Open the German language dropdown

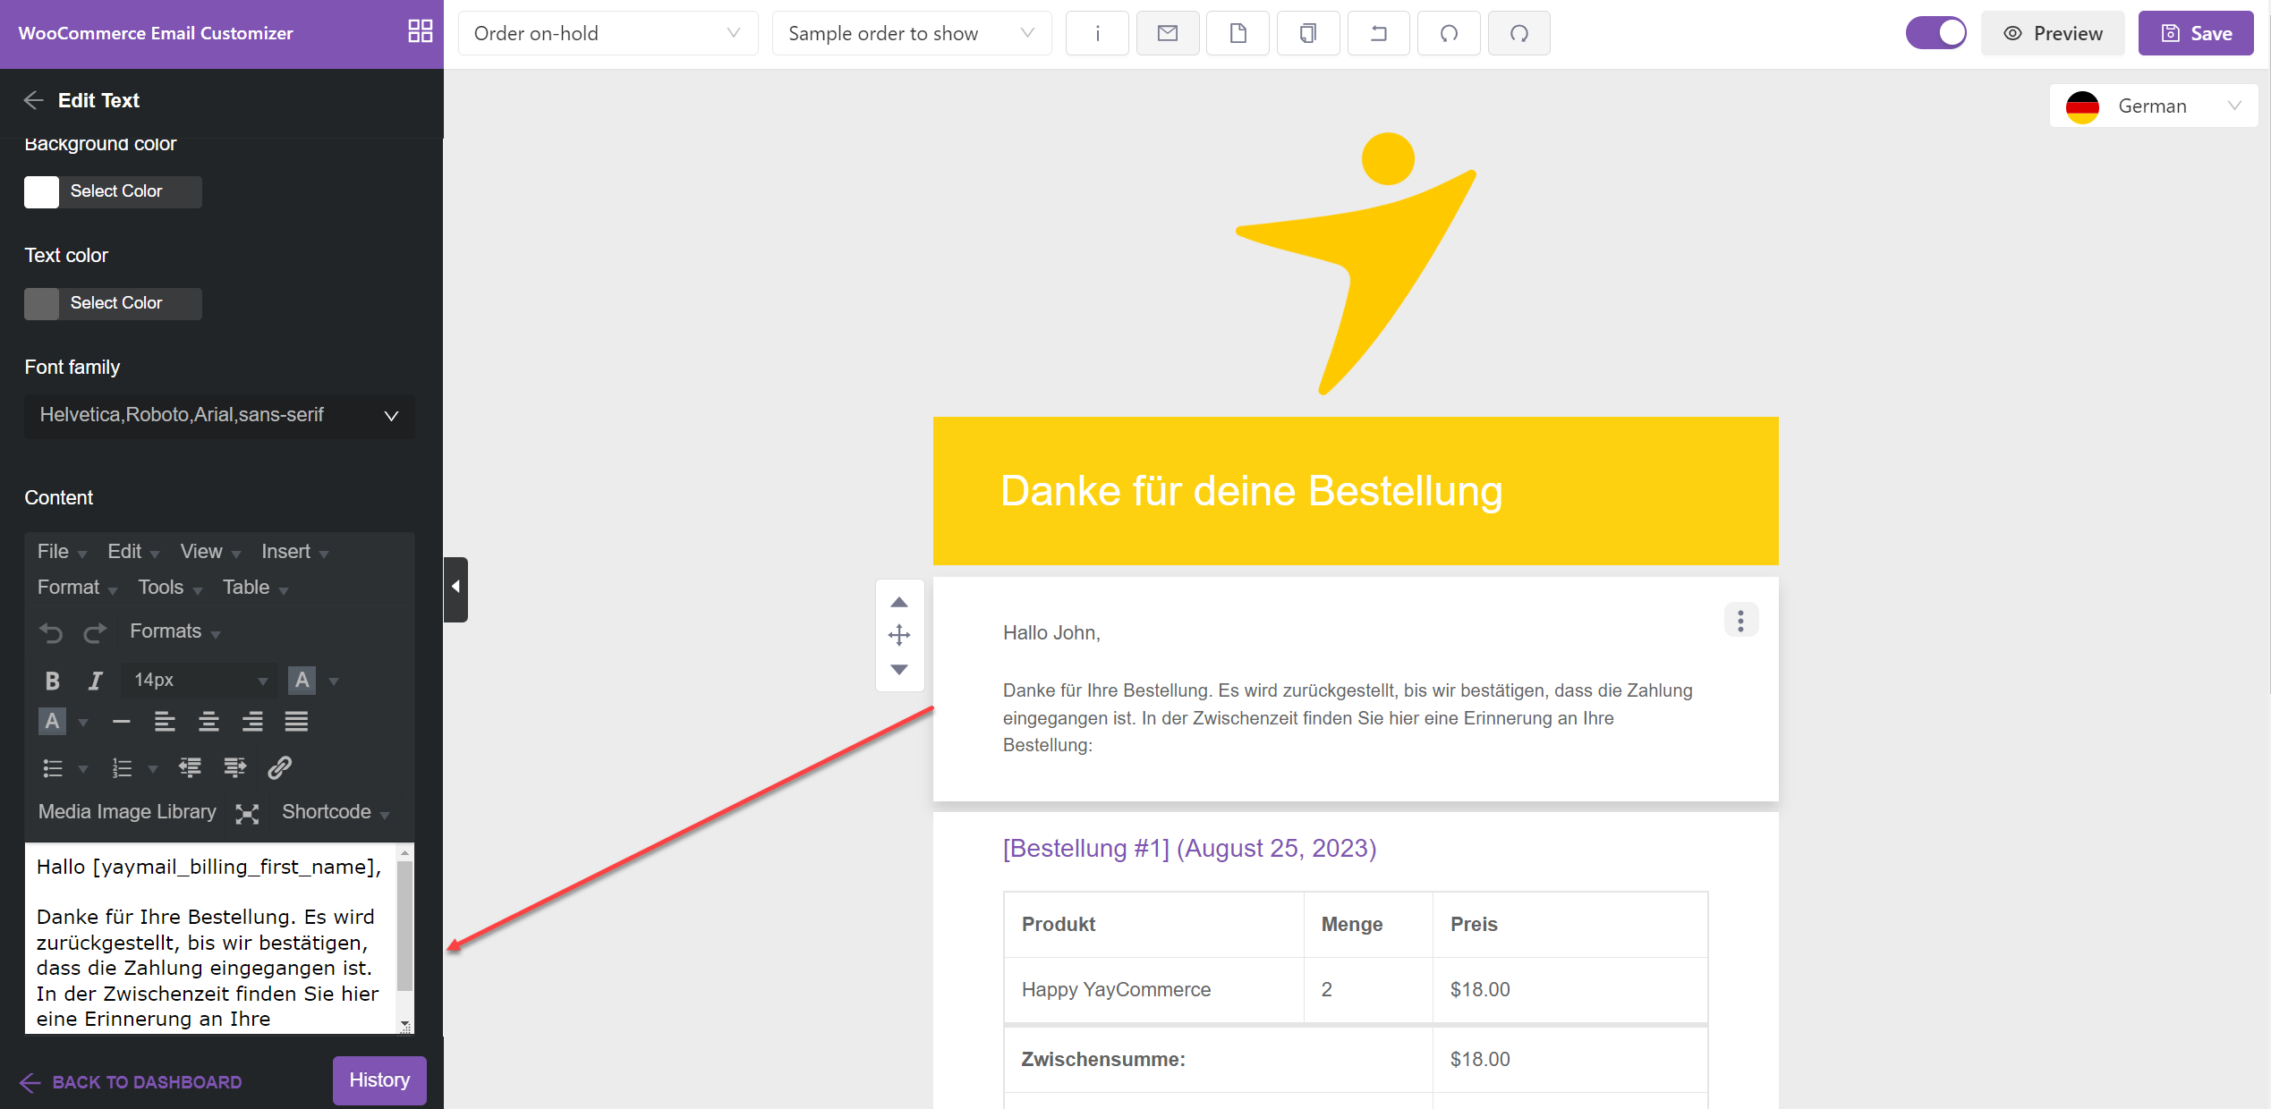2153,106
